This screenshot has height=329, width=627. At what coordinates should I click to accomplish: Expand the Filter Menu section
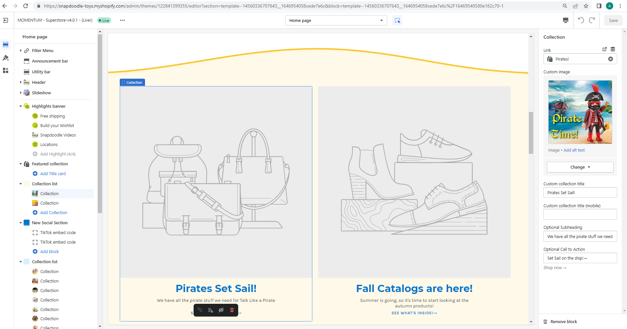(x=21, y=50)
